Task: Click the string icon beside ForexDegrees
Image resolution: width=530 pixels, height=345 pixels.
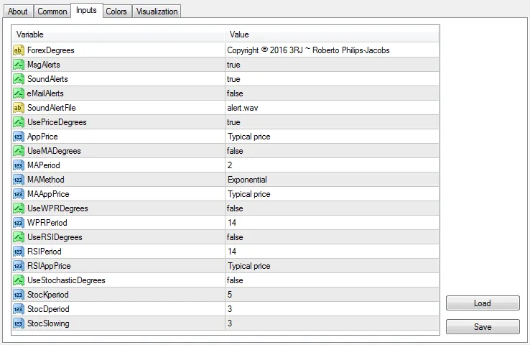Action: (19, 50)
